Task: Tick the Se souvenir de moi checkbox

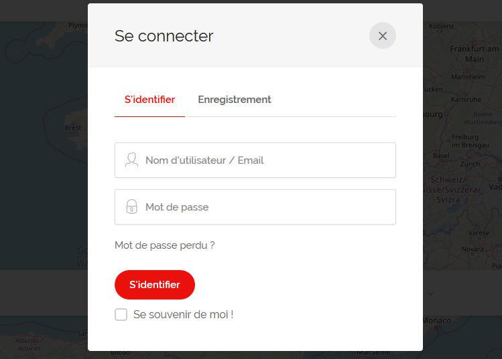Action: point(121,314)
